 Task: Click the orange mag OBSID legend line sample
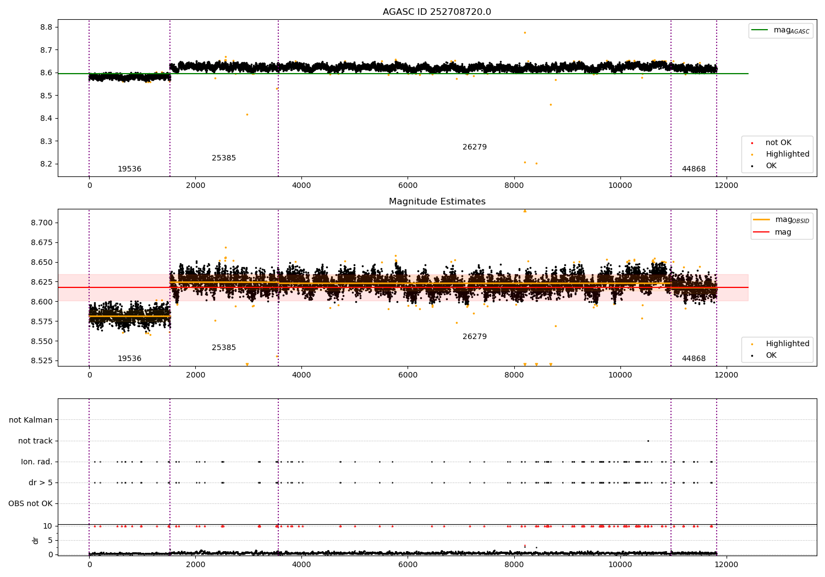pos(761,220)
